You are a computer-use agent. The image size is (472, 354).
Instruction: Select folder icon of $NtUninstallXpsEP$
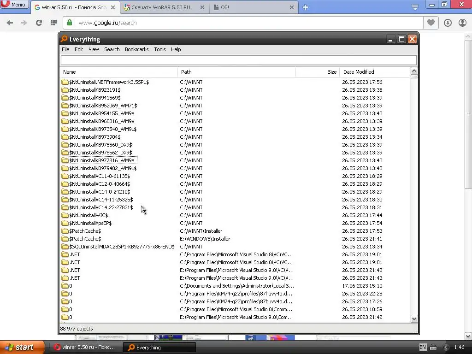[65, 223]
